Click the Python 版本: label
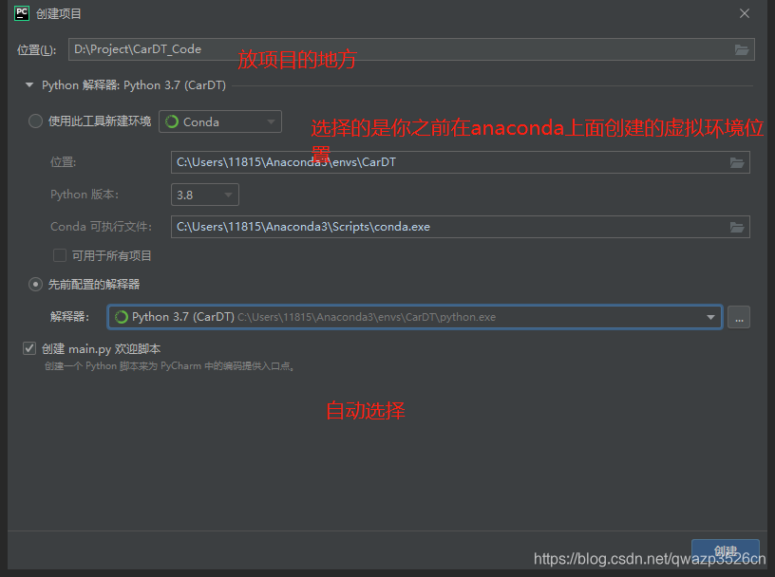The height and width of the screenshot is (577, 775). click(85, 195)
